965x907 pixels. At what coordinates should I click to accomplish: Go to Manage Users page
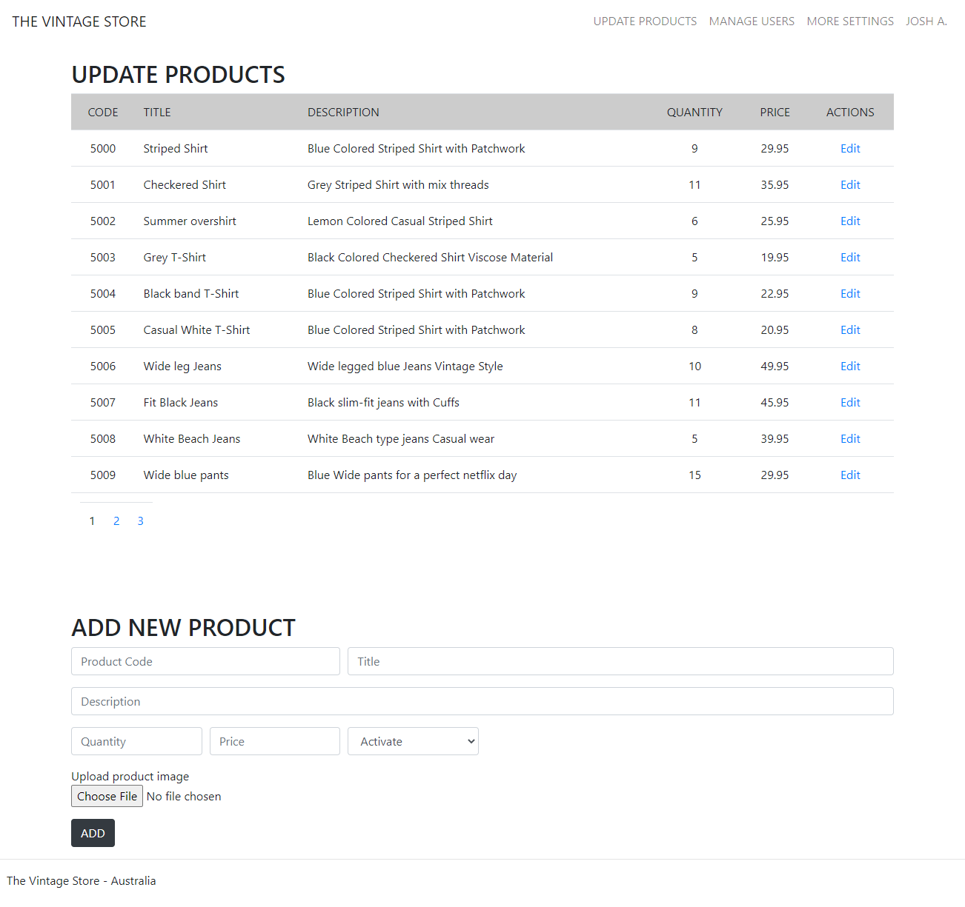pos(752,21)
